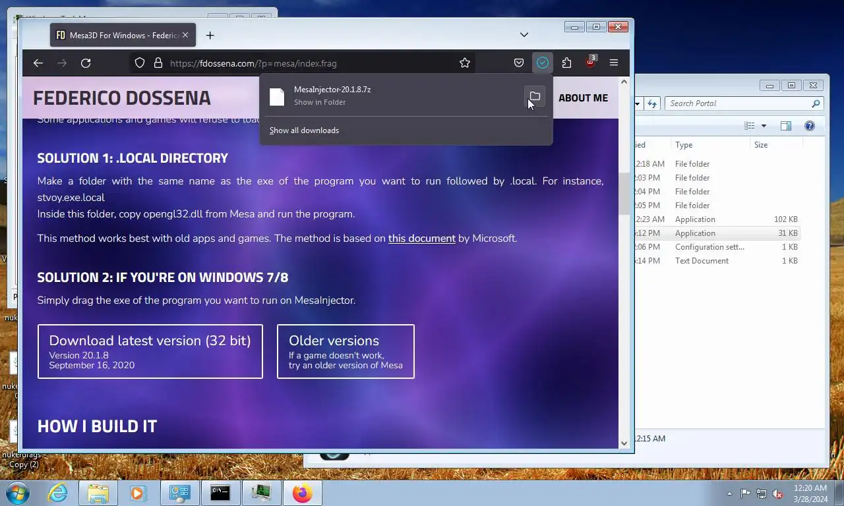This screenshot has width=844, height=506.
Task: Click the forward arrow in Firefox
Action: pyautogui.click(x=62, y=63)
